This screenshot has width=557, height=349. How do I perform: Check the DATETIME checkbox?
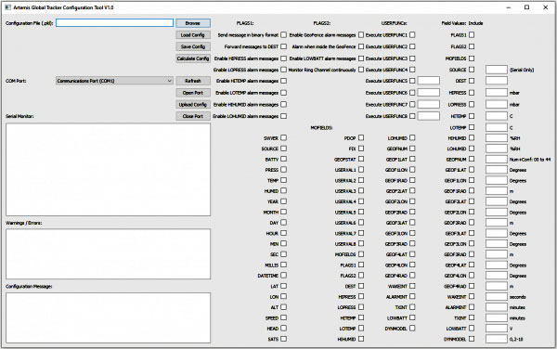click(x=283, y=276)
